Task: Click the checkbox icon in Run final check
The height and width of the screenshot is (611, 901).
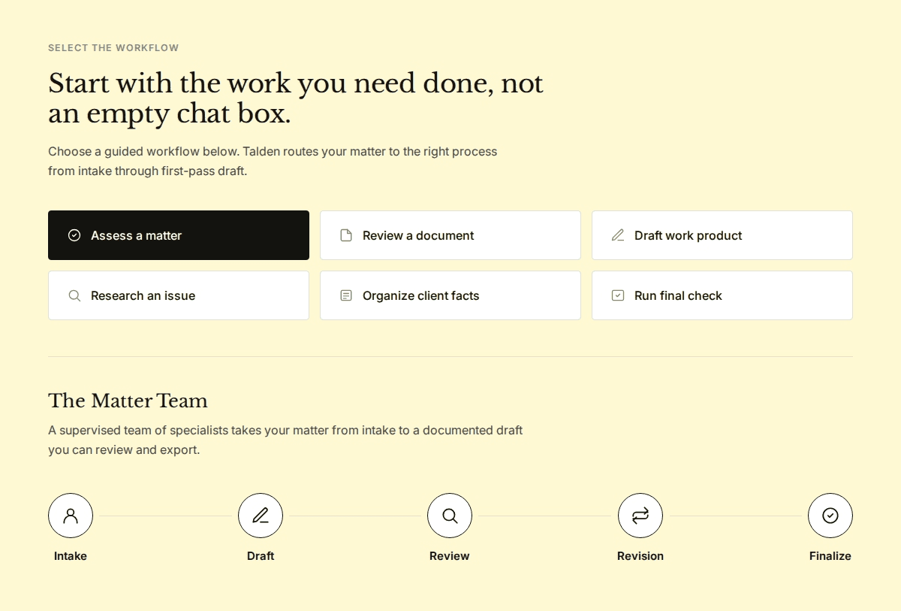Action: click(x=618, y=295)
